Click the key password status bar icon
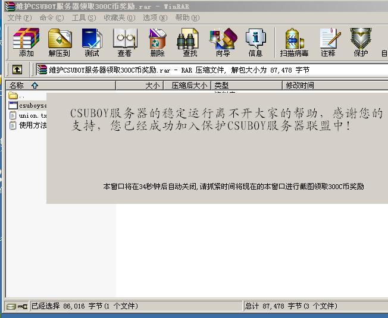 (x=23, y=307)
